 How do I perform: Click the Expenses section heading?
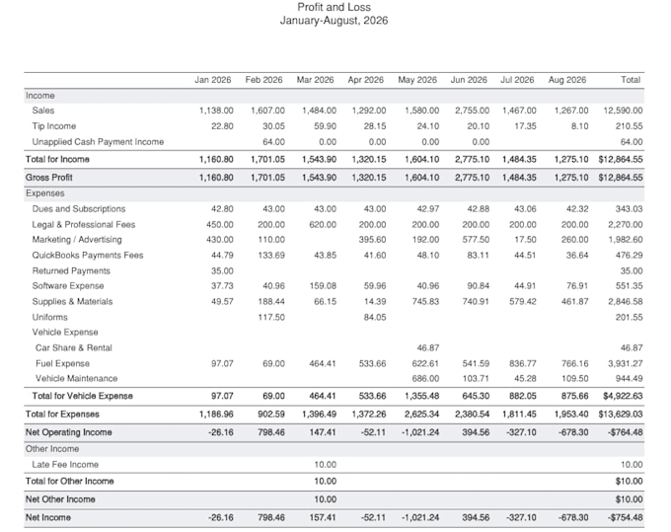pyautogui.click(x=45, y=193)
